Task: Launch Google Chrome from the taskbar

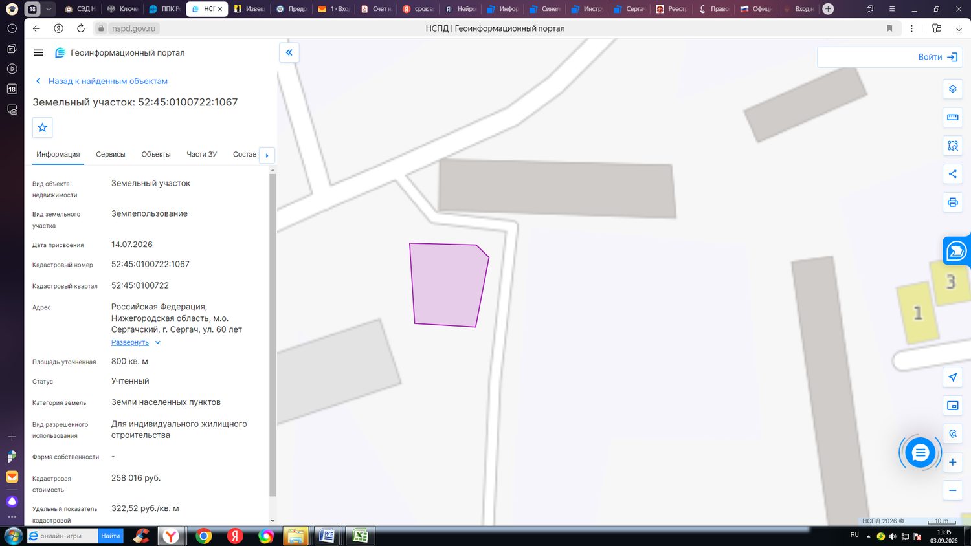Action: 204,536
